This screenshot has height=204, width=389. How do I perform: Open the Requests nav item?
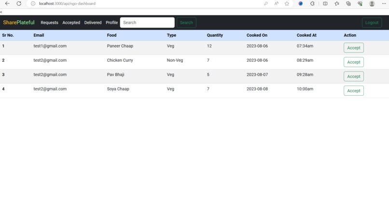click(49, 22)
